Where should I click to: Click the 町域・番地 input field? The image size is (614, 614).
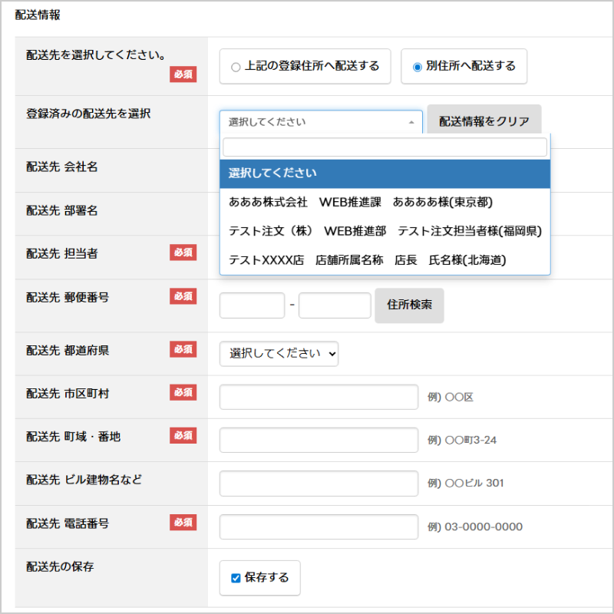(x=319, y=441)
